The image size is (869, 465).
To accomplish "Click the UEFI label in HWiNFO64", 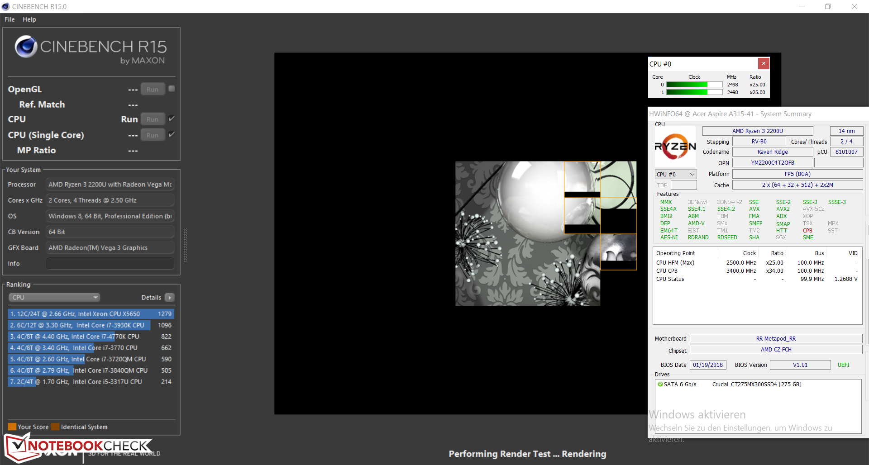I will point(843,365).
